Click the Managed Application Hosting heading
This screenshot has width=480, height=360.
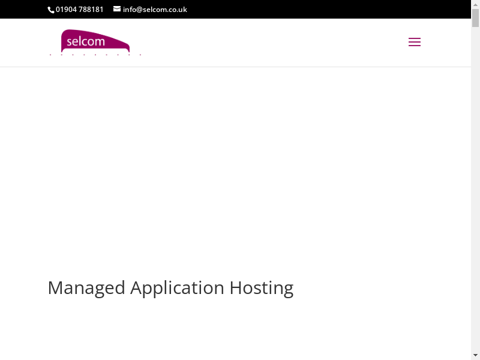170,288
